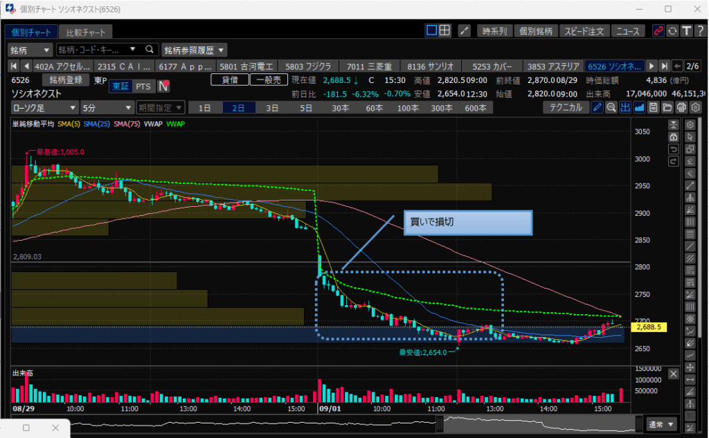Click the refresh icon in top toolbar

(x=672, y=31)
